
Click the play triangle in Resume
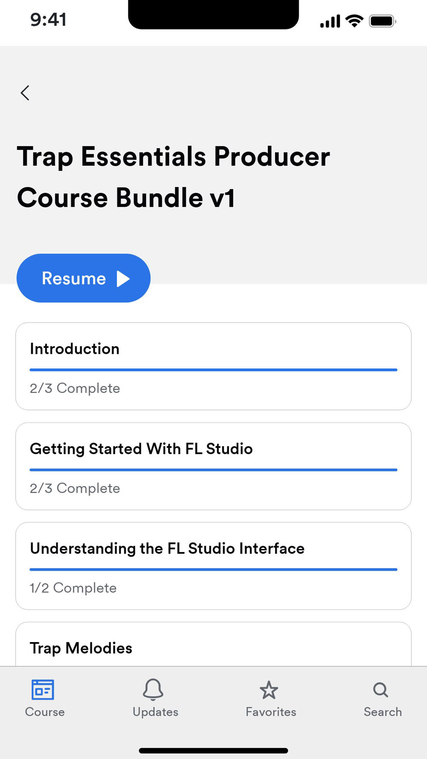tap(123, 278)
